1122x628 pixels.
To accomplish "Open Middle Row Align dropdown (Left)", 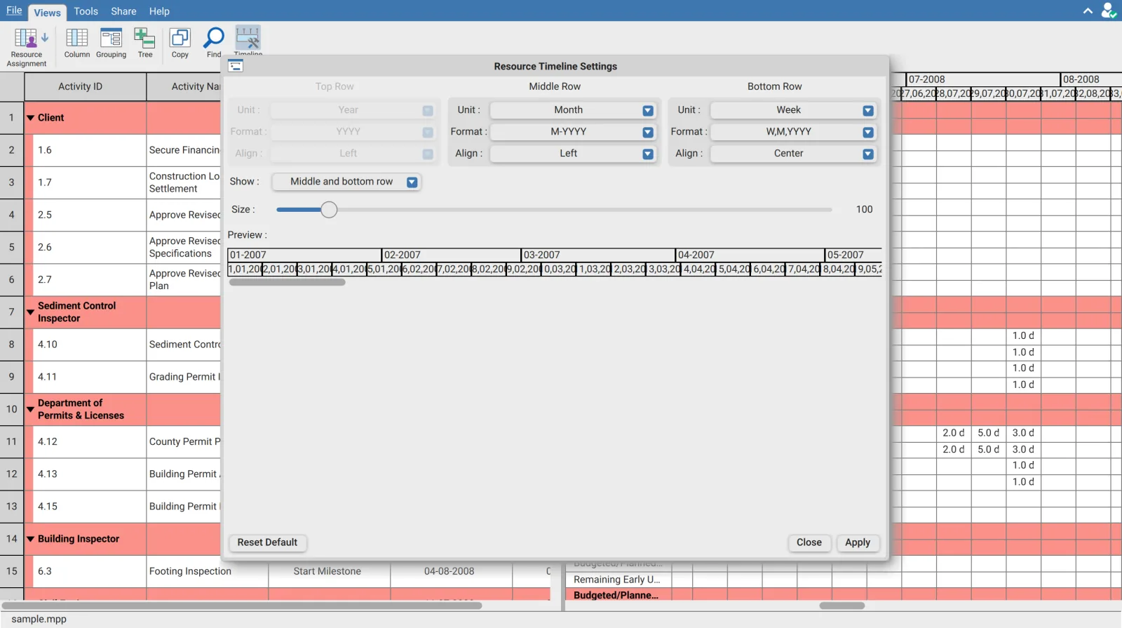I will pyautogui.click(x=573, y=154).
